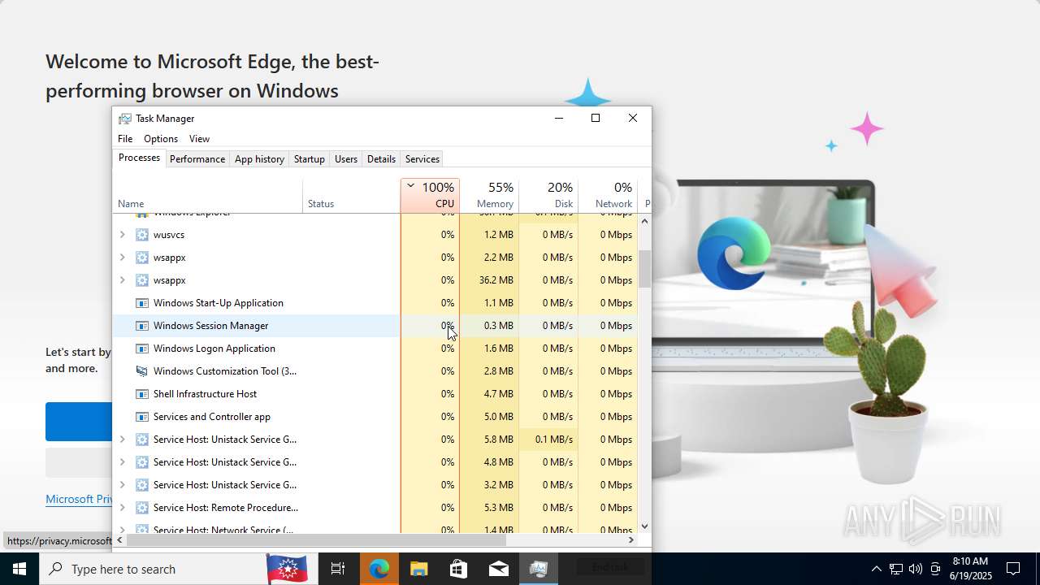
Task: Open the volume control tray icon
Action: coord(916,569)
